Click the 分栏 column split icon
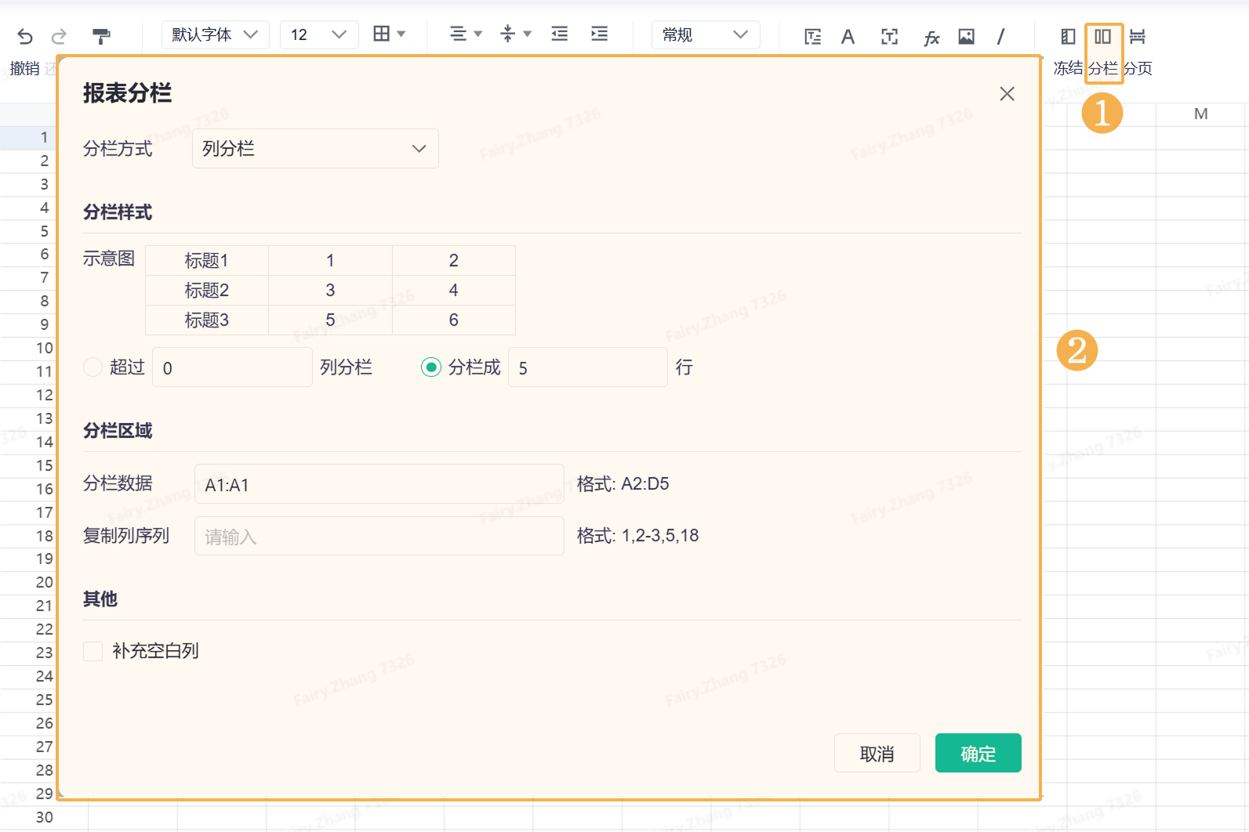The image size is (1249, 832). tap(1103, 37)
